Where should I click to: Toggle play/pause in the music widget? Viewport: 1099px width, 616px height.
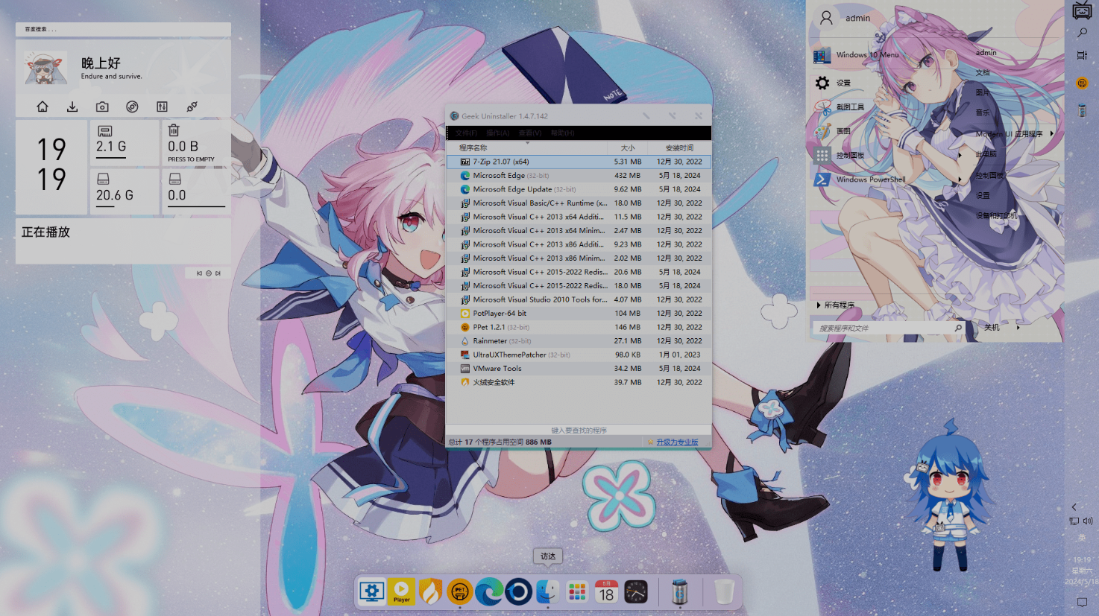click(209, 273)
